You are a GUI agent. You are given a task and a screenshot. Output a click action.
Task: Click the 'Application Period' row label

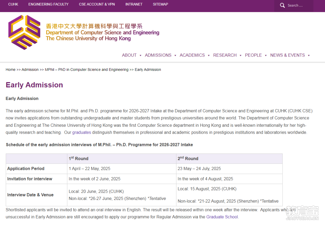tap(26, 168)
